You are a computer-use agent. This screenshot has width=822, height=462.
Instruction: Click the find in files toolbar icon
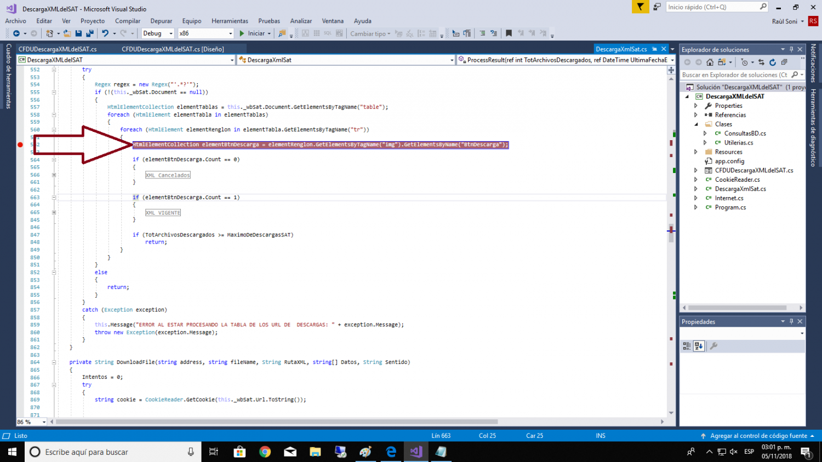pos(282,33)
